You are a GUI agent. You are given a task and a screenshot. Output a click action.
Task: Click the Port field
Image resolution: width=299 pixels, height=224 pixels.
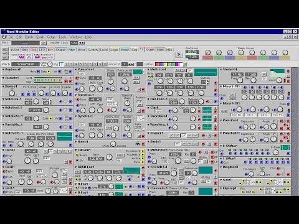(26, 43)
